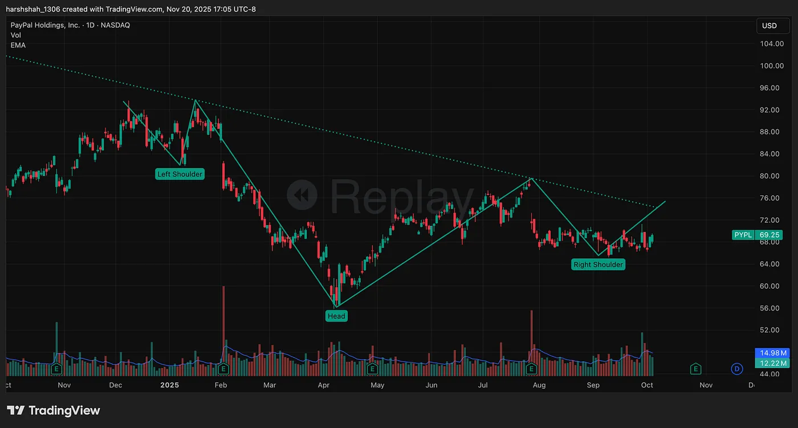
Task: Click the May date axis label
Action: [x=377, y=385]
